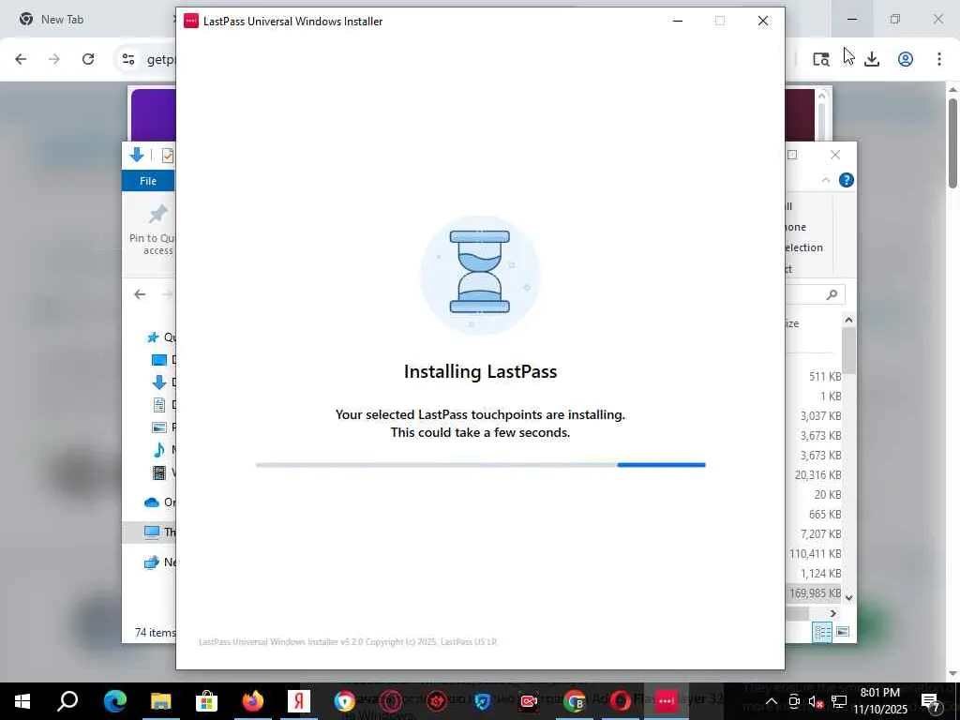Click the 74 items status text
The height and width of the screenshot is (720, 960).
pos(155,633)
